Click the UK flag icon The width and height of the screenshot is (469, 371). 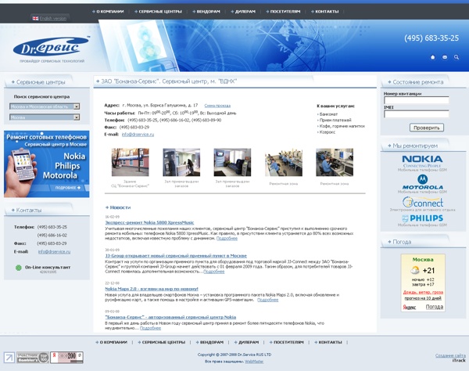tap(35, 18)
